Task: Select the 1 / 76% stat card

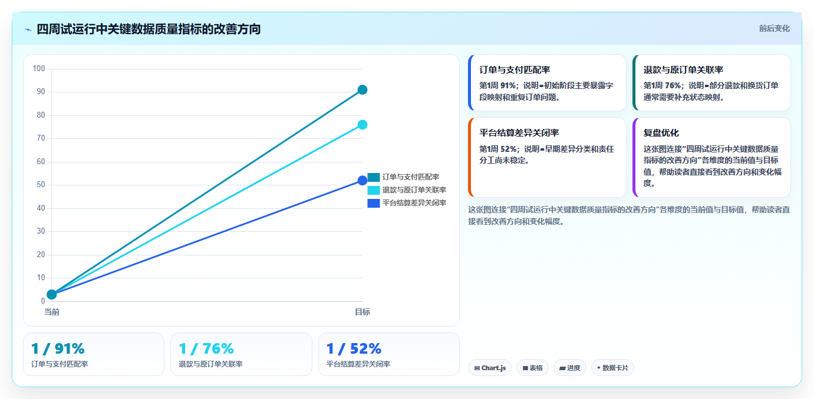Action: [x=241, y=354]
